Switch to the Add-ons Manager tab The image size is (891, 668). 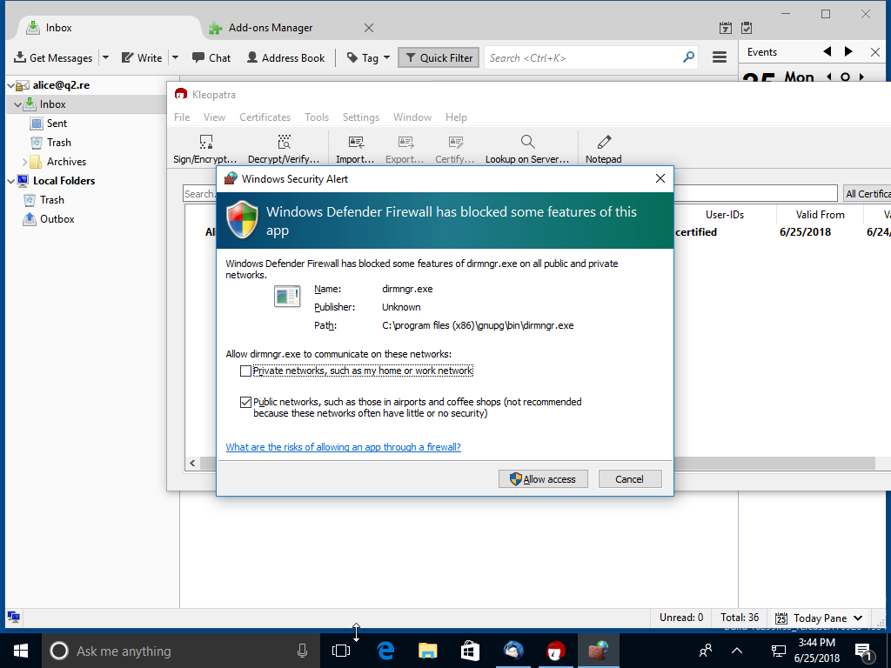(270, 27)
